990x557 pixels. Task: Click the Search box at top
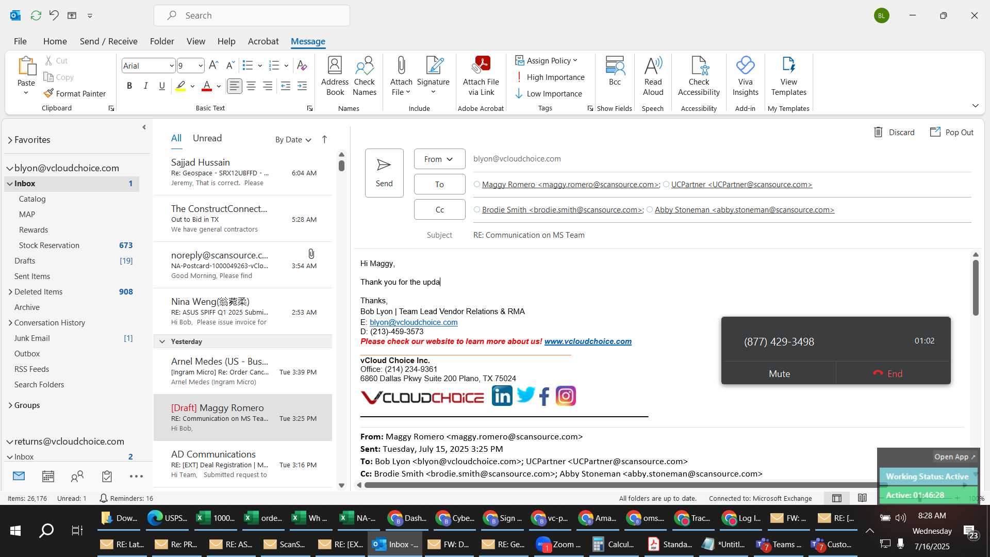(252, 15)
